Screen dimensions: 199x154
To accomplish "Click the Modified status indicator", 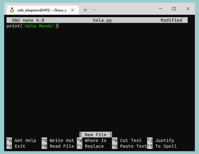I will [x=171, y=20].
